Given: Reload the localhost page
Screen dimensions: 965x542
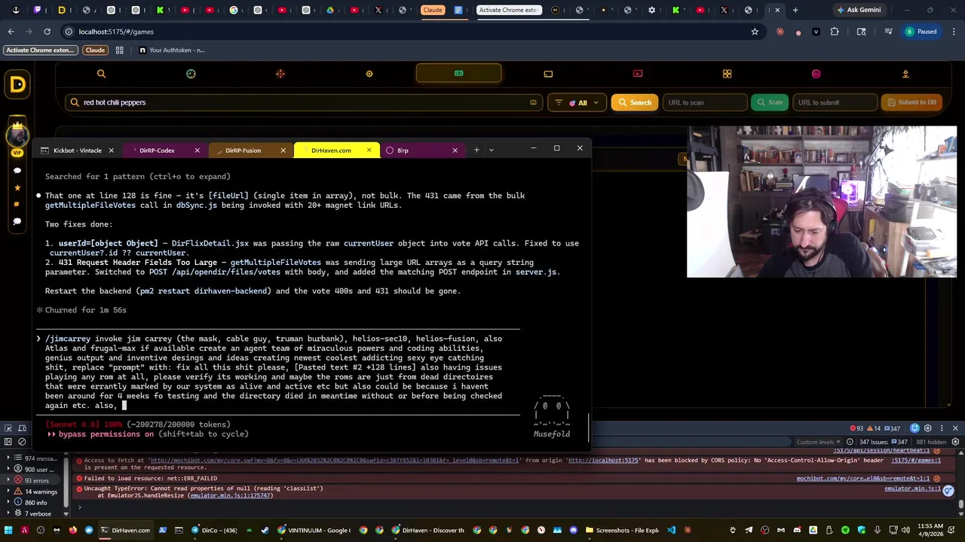Looking at the screenshot, I should [x=47, y=32].
